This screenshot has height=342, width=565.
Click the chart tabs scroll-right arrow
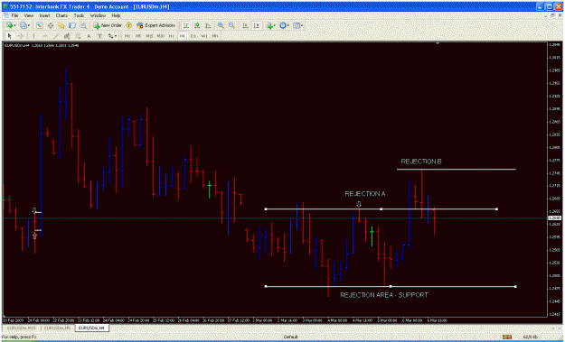pos(560,328)
